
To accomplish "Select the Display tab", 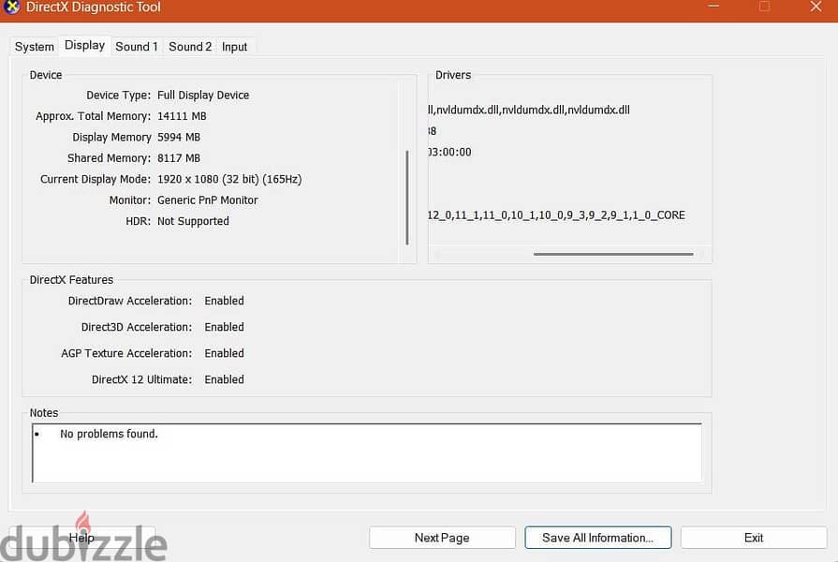I will pyautogui.click(x=84, y=46).
